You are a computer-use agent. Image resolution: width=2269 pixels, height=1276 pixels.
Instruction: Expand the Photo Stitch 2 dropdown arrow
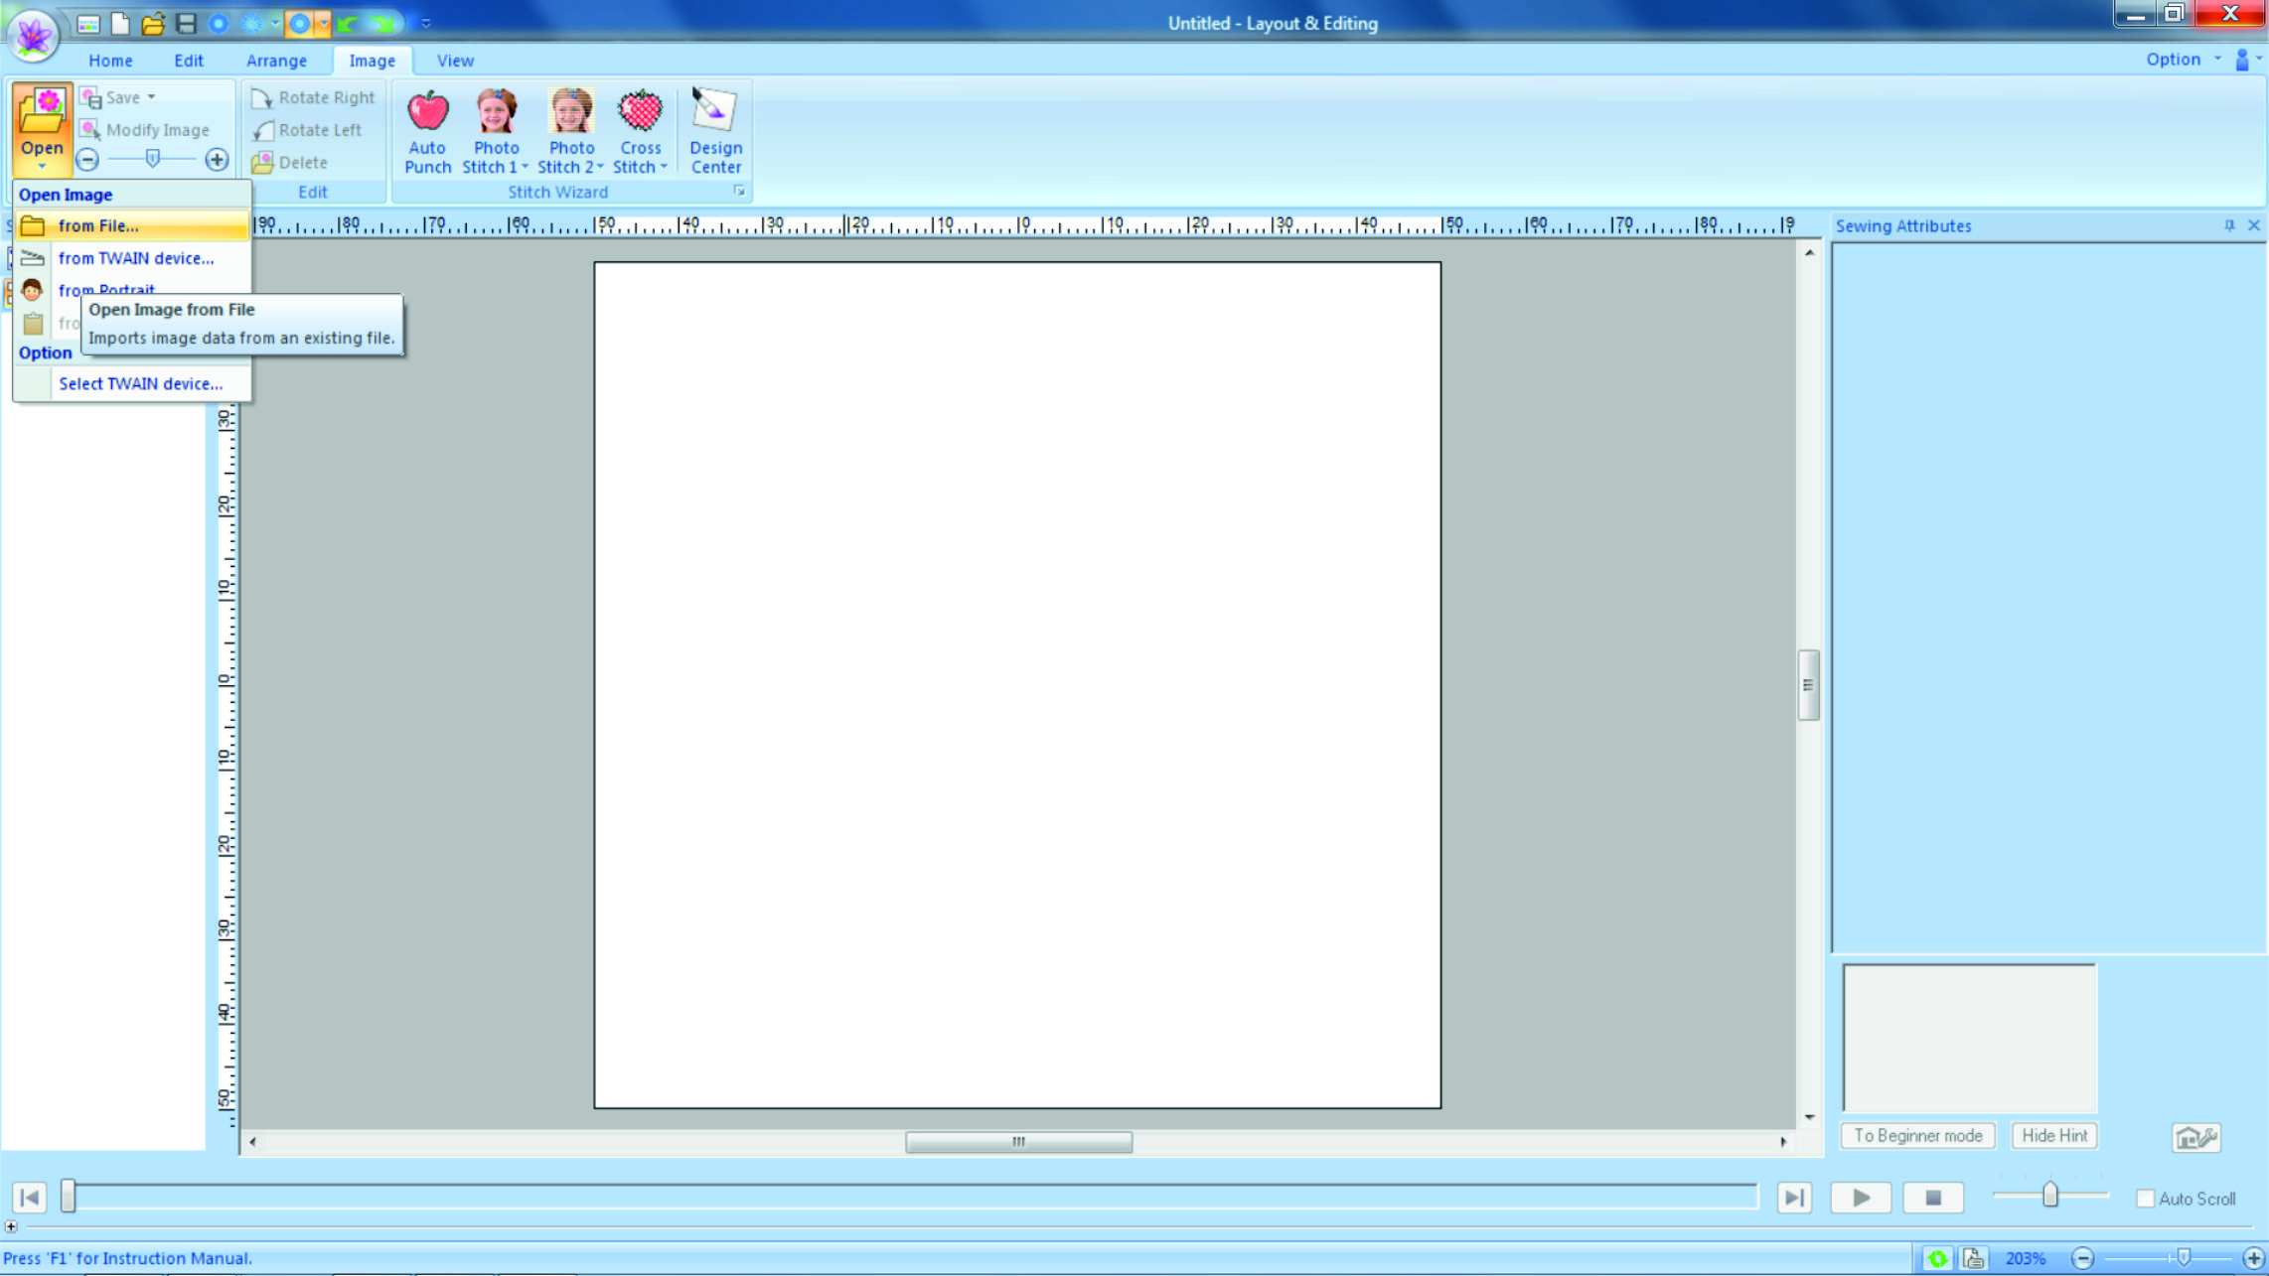(x=600, y=168)
